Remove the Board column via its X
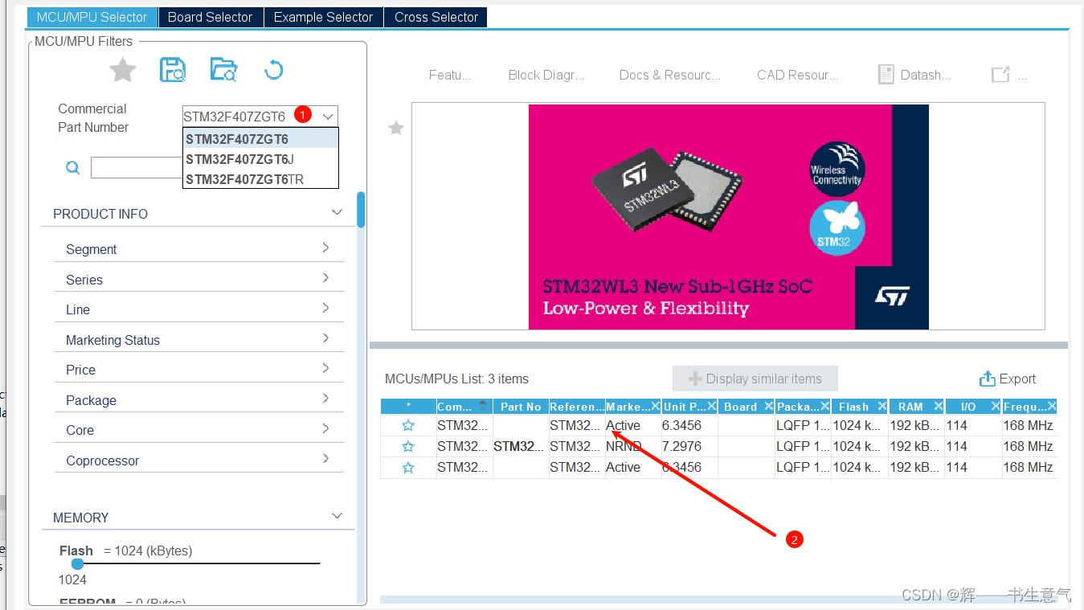The image size is (1084, 610). point(769,407)
